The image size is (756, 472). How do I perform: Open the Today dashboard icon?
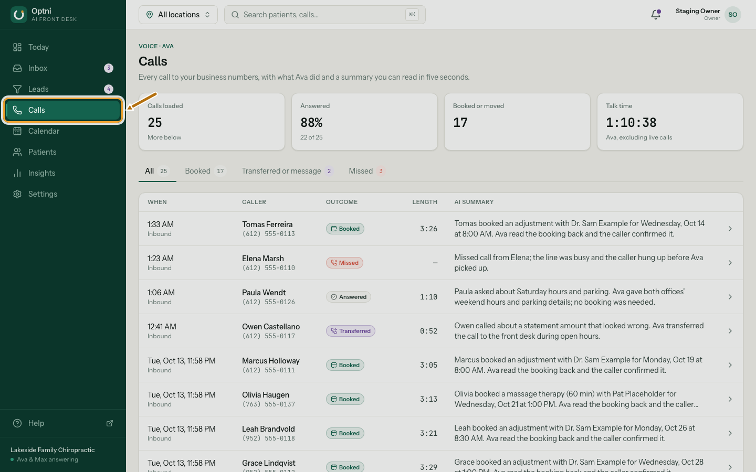[x=17, y=47]
